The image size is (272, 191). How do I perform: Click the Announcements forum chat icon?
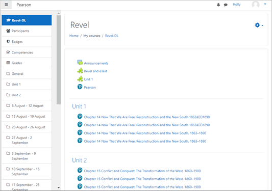click(80, 63)
